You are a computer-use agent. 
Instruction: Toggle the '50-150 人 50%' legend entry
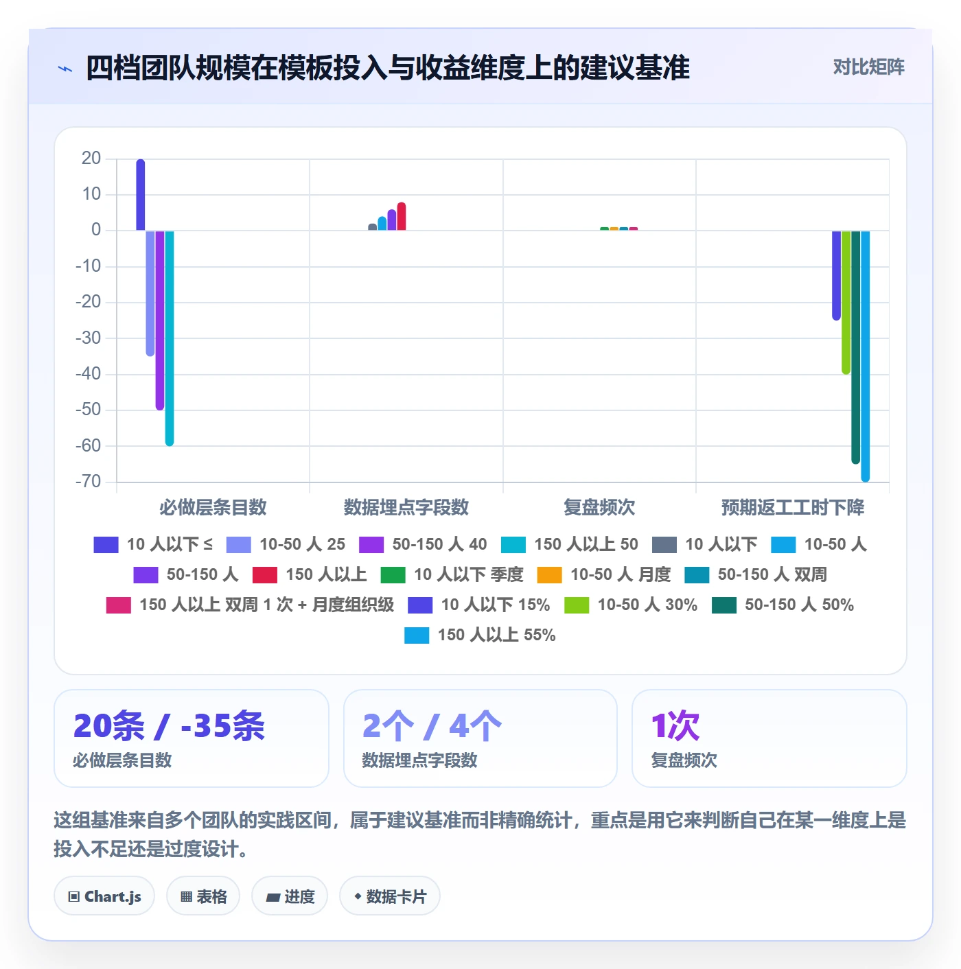(783, 605)
